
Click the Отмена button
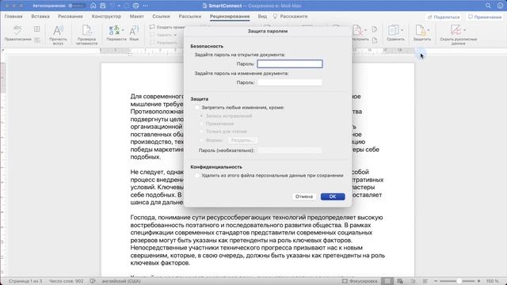click(x=304, y=196)
